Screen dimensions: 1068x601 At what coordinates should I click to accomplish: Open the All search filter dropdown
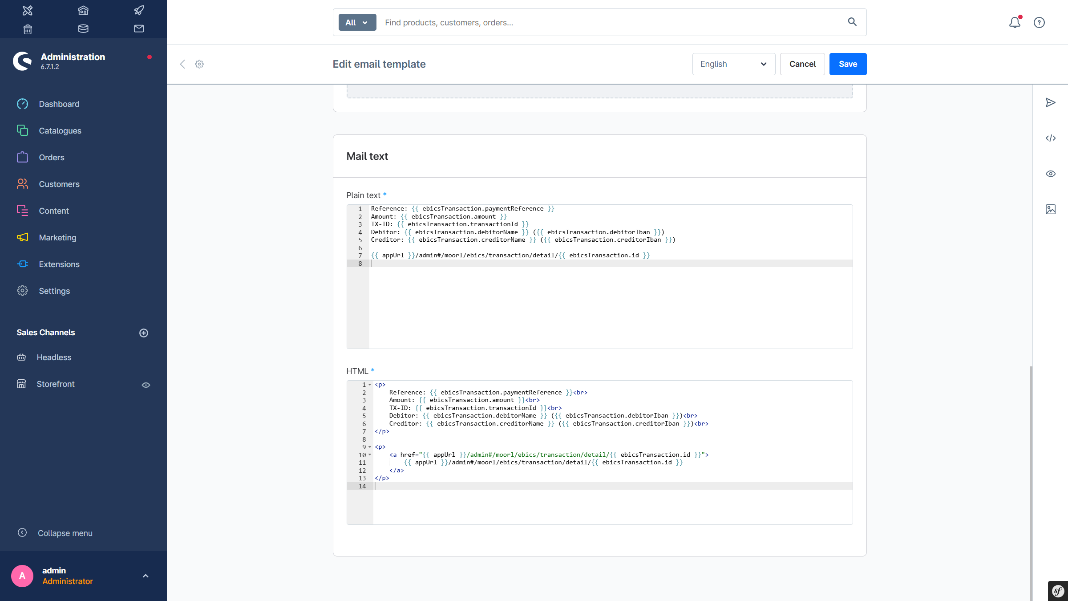[x=357, y=22]
